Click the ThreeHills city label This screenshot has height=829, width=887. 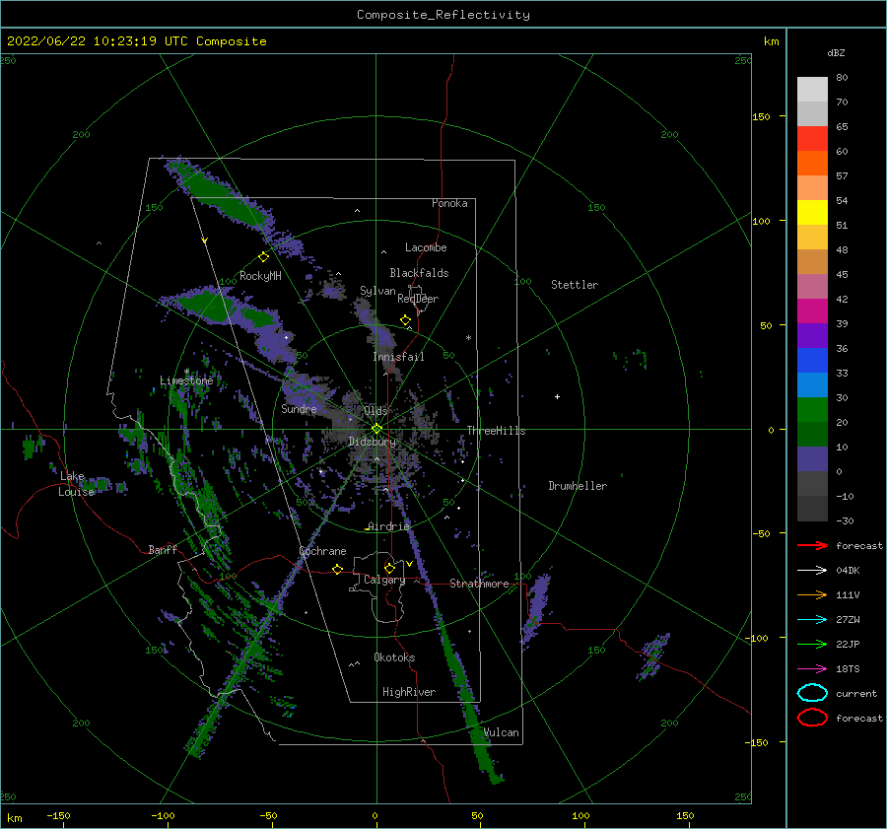coord(496,431)
